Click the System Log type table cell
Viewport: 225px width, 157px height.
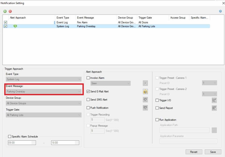[x=63, y=26]
